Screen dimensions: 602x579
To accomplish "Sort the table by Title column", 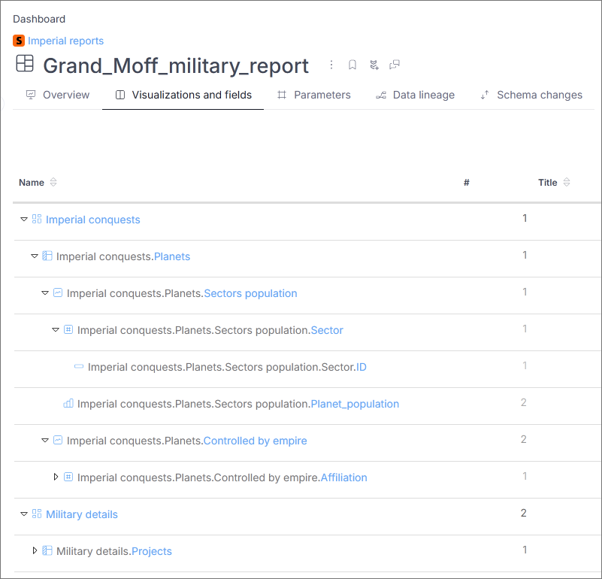I will click(567, 183).
